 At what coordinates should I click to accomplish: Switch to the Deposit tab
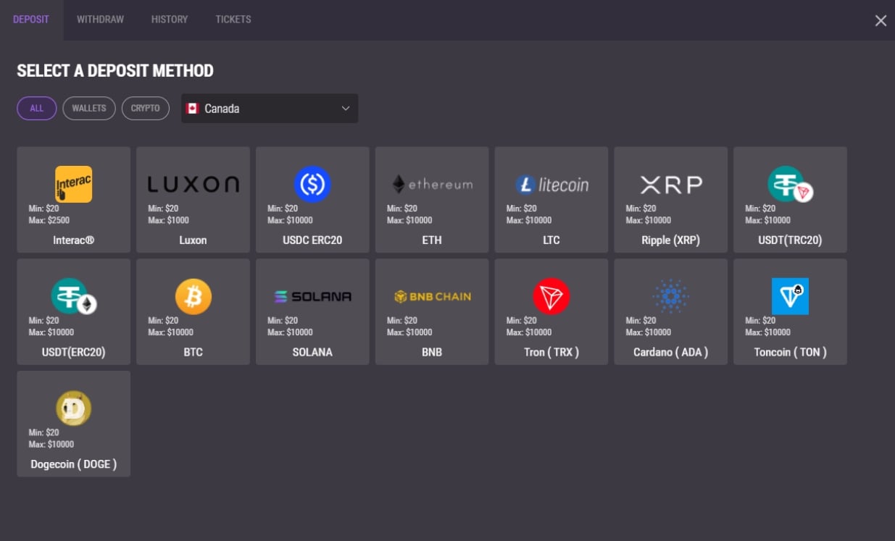(31, 20)
